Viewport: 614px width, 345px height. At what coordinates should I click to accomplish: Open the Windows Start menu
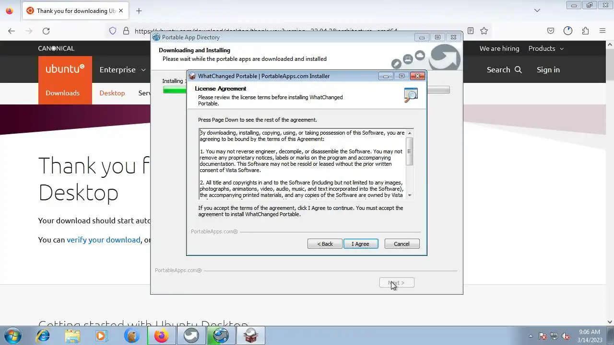pos(12,335)
